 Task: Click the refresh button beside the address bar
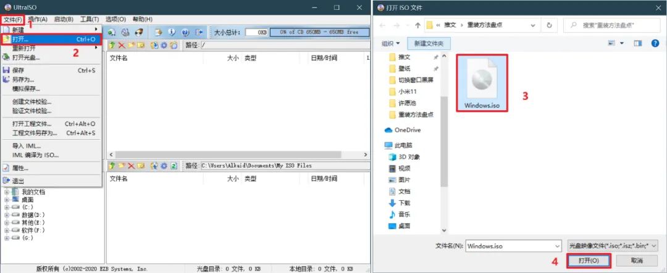548,25
